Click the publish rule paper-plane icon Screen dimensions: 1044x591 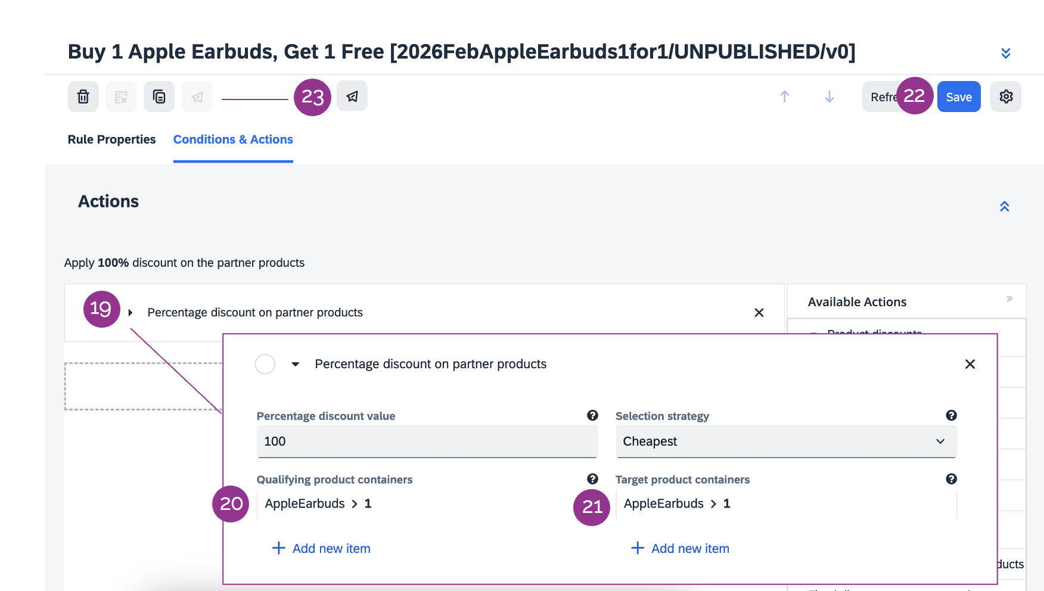(x=352, y=97)
